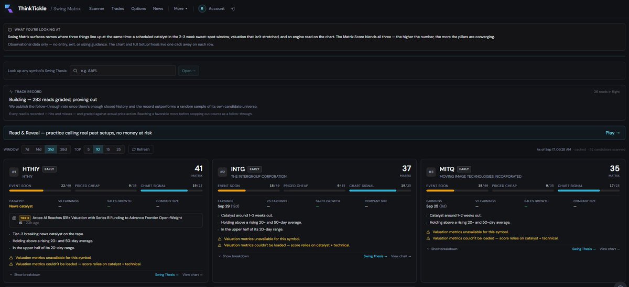Show the top 25 results

click(x=119, y=149)
